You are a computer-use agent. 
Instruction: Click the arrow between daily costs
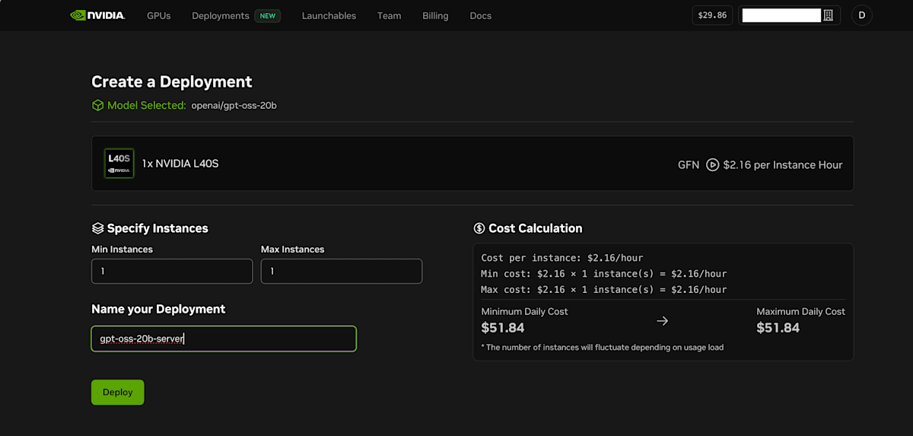tap(663, 321)
